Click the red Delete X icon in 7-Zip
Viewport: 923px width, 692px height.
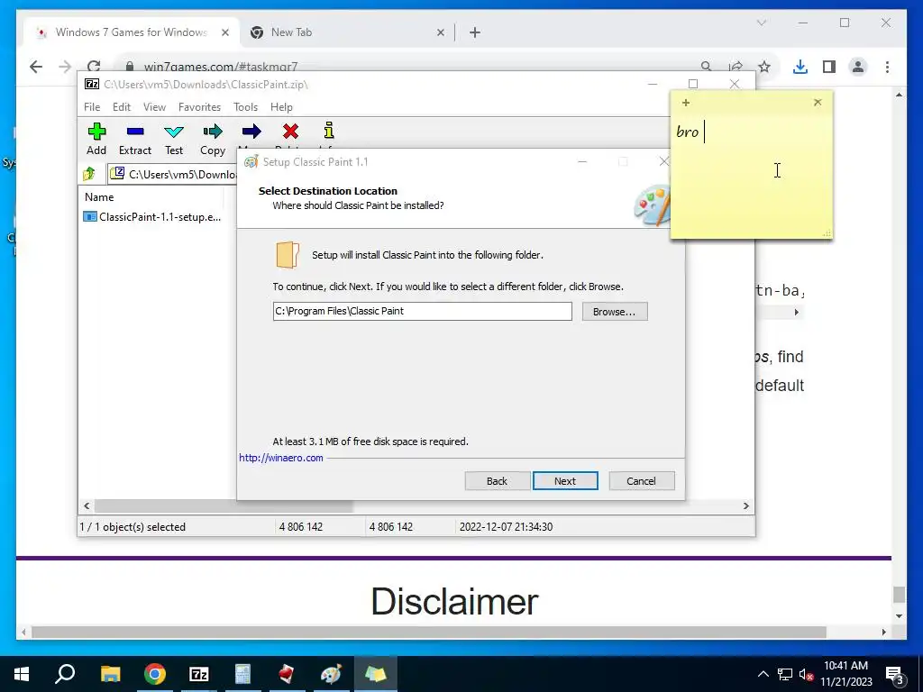click(x=290, y=132)
